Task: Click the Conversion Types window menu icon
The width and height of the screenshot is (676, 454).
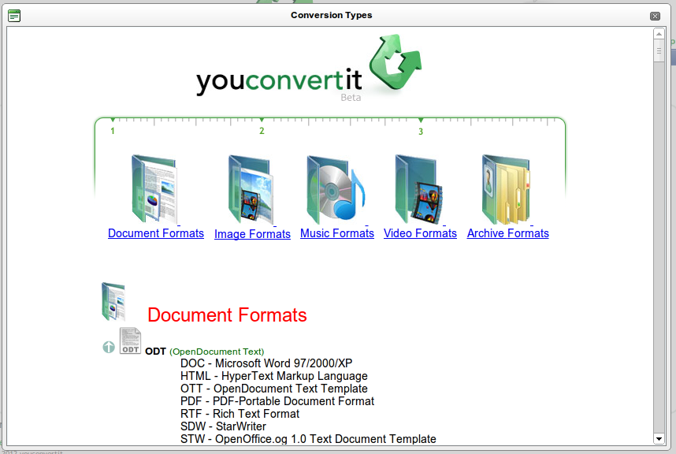Action: 14,16
